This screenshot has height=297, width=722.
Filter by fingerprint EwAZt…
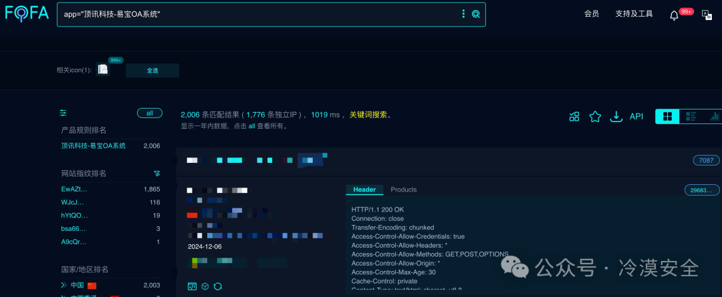pos(74,189)
